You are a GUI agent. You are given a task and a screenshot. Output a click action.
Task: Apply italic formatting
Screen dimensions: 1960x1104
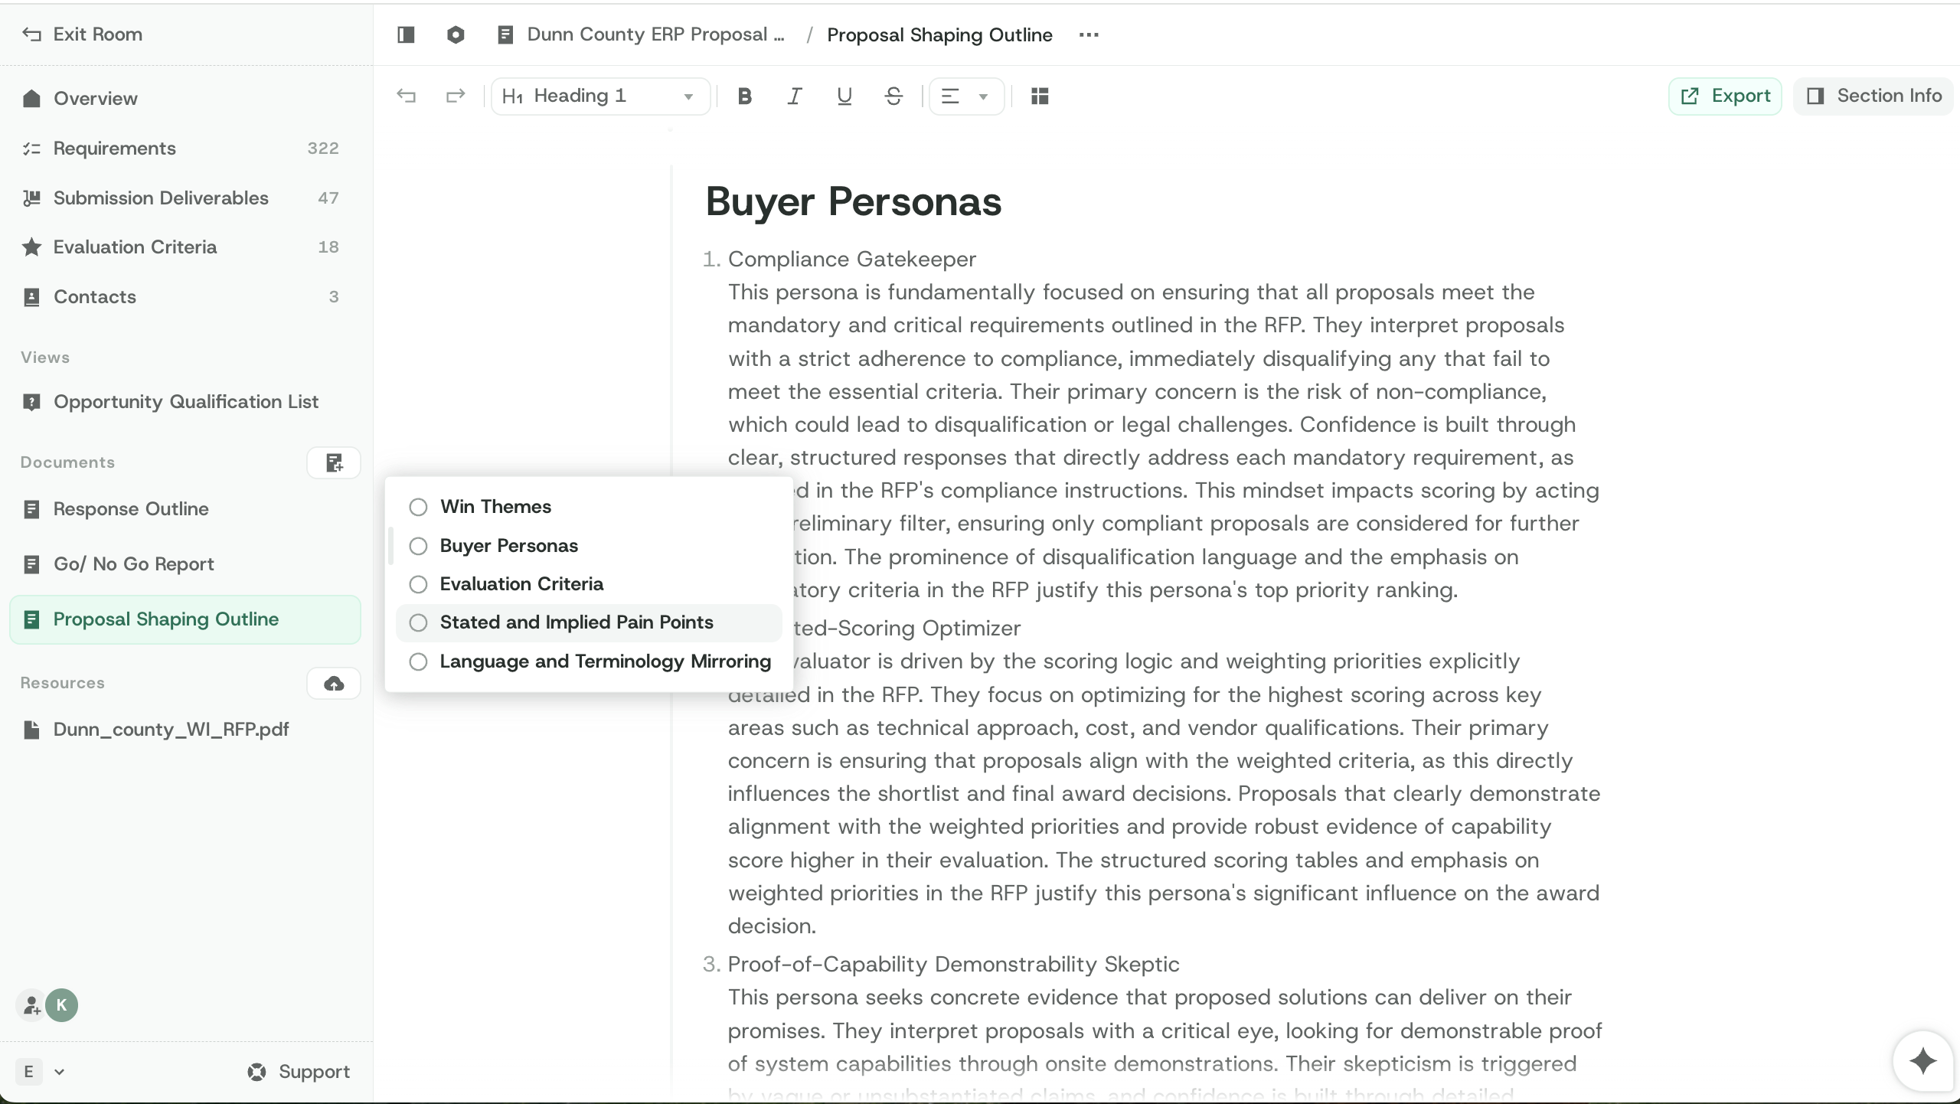tap(794, 96)
